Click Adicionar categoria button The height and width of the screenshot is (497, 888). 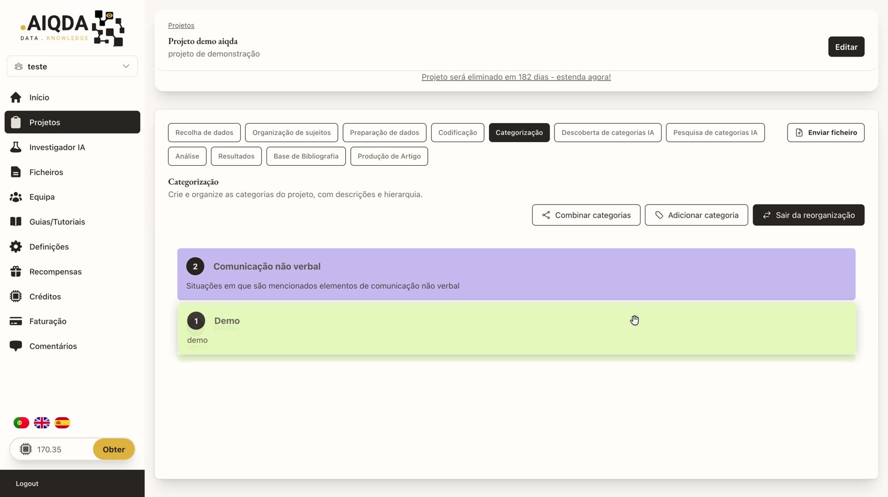[696, 215]
